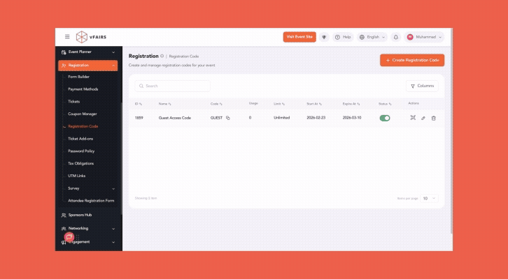Open the notifications bell
The height and width of the screenshot is (279, 508).
click(x=396, y=37)
